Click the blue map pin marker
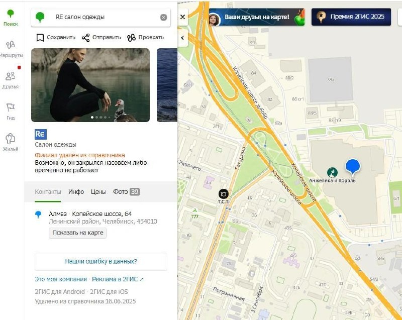The image size is (402, 320). [353, 167]
